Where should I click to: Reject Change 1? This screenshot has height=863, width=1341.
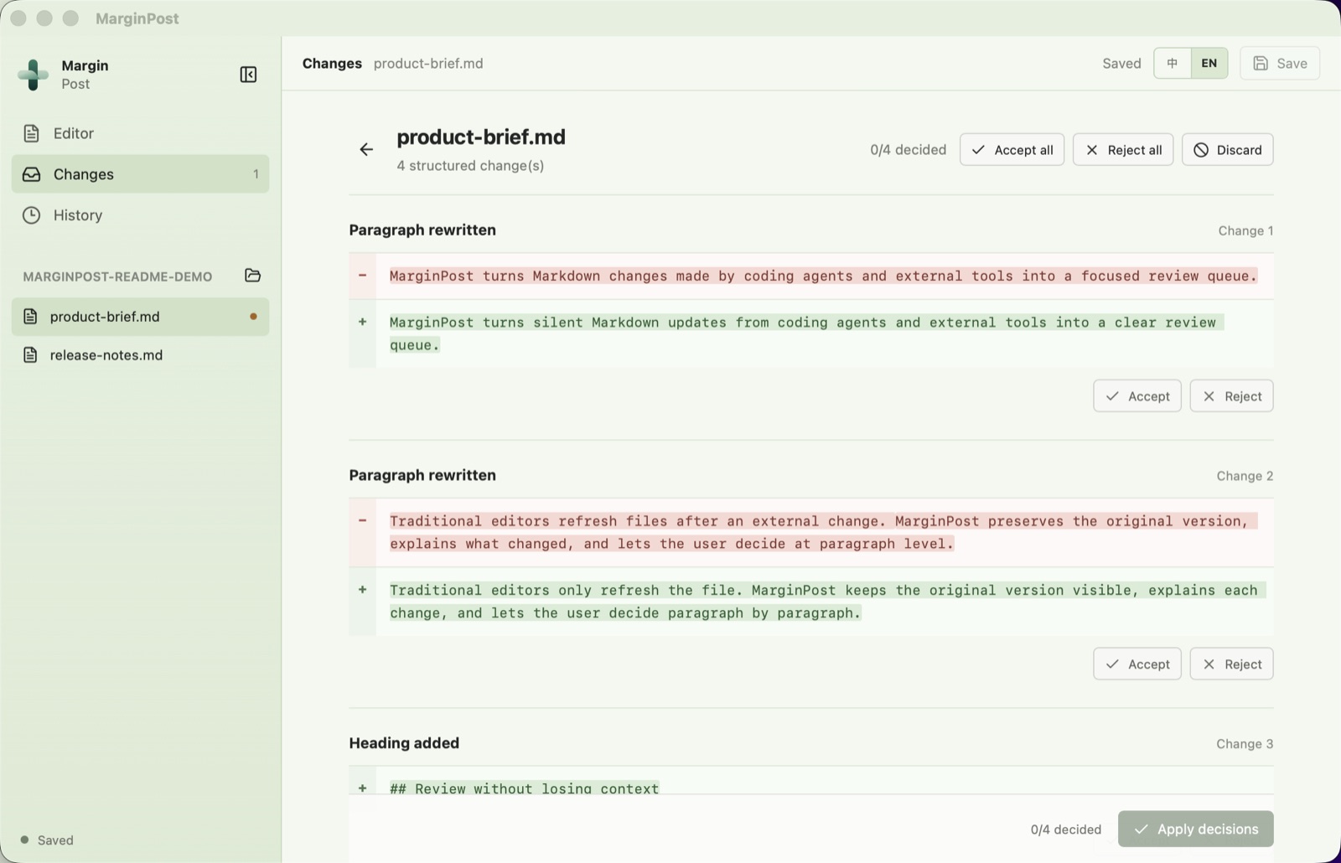coord(1231,396)
